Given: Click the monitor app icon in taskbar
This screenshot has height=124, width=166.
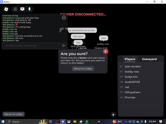Looking at the screenshot, I should pyautogui.click(x=81, y=122).
